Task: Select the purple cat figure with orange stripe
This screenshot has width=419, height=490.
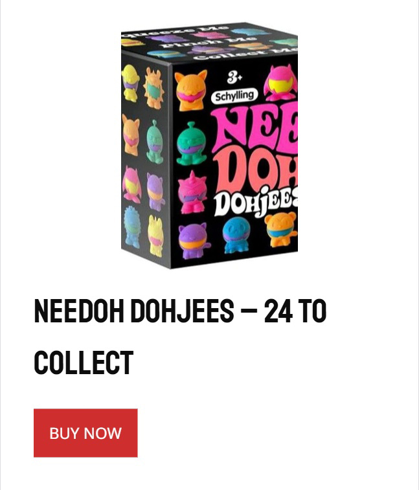Action: coord(194,241)
